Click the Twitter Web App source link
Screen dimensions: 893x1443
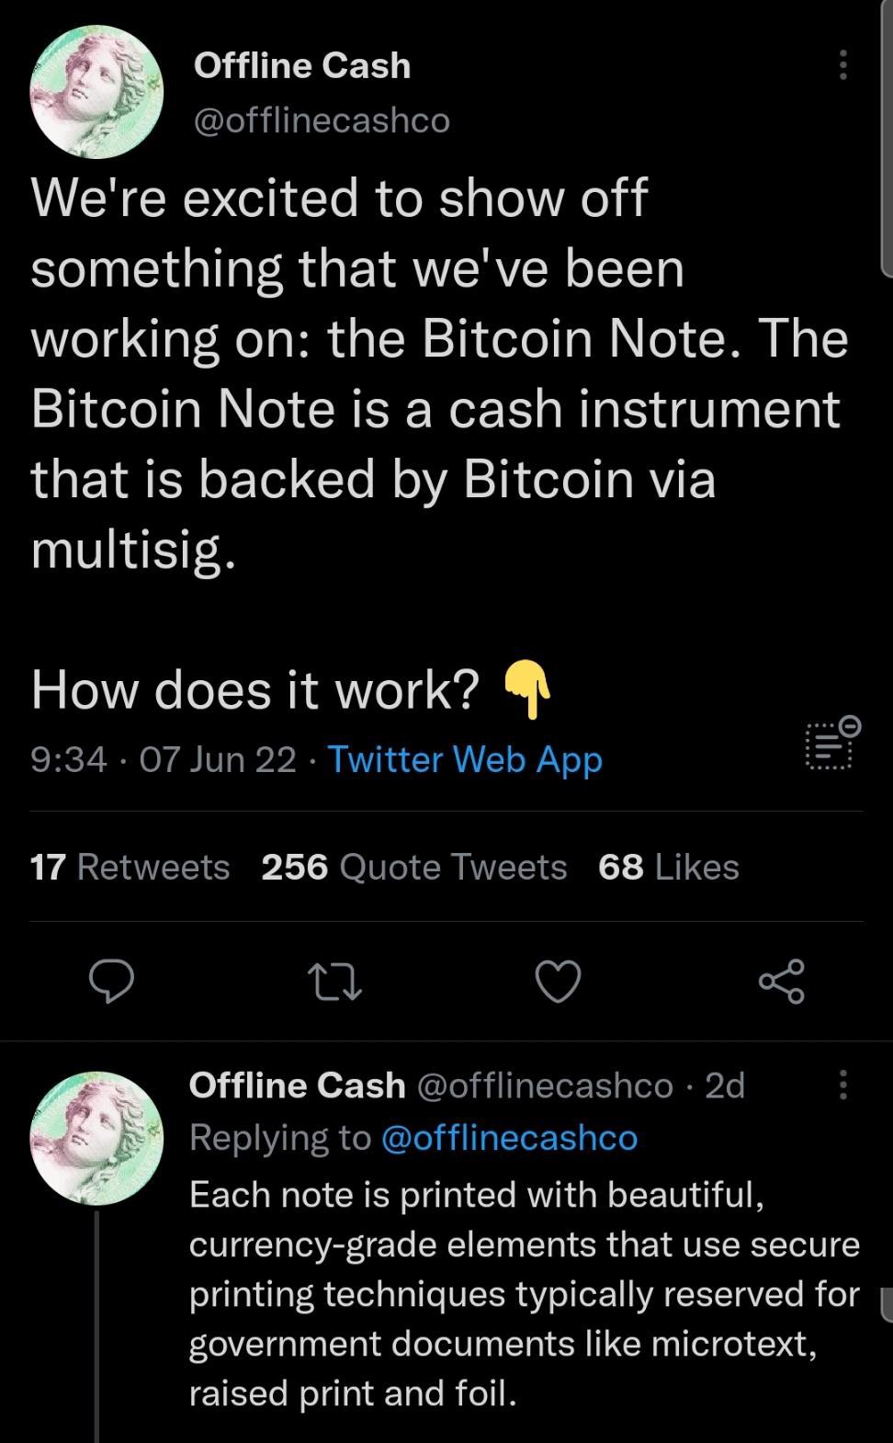[x=465, y=759]
